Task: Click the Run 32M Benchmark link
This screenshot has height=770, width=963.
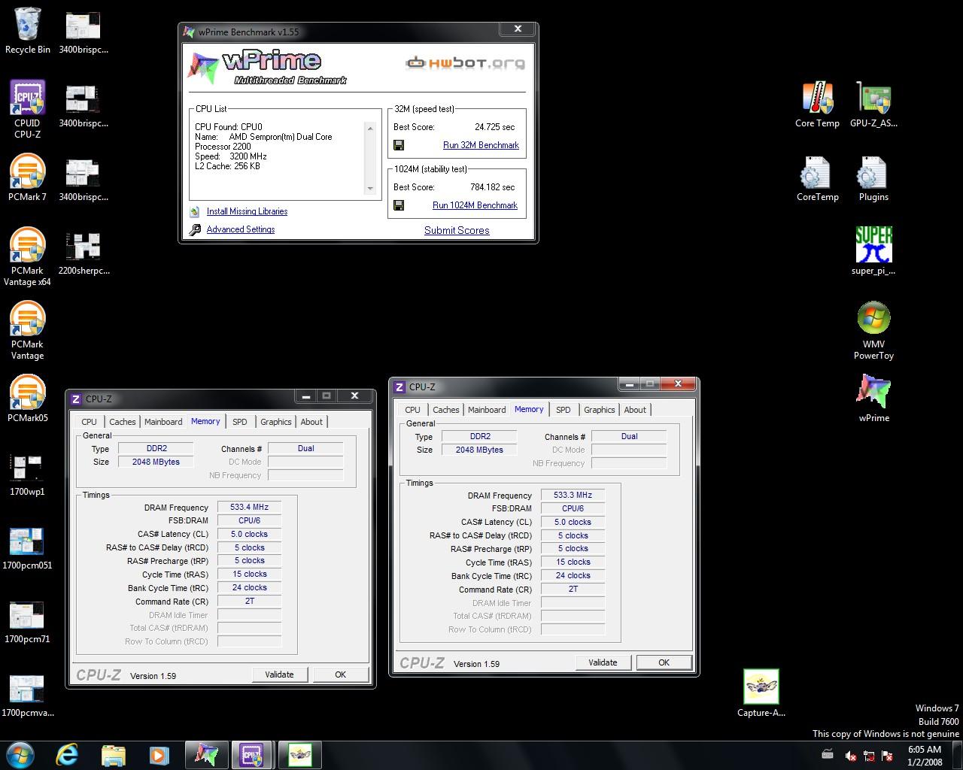Action: pos(481,145)
